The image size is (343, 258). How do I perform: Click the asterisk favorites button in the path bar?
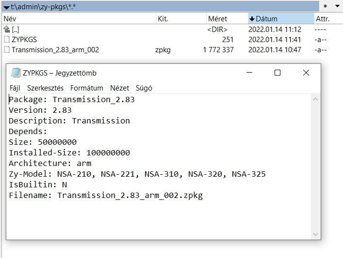click(325, 6)
